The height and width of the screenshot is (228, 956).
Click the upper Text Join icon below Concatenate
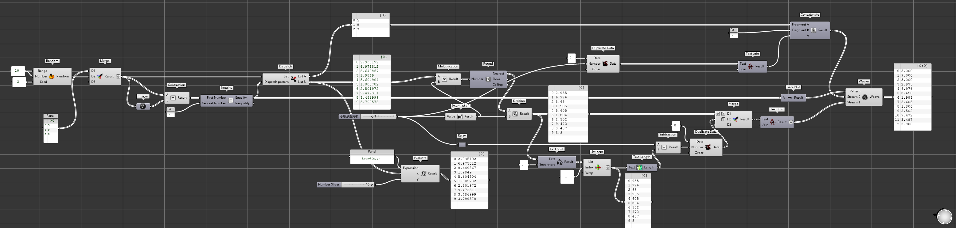(x=751, y=66)
